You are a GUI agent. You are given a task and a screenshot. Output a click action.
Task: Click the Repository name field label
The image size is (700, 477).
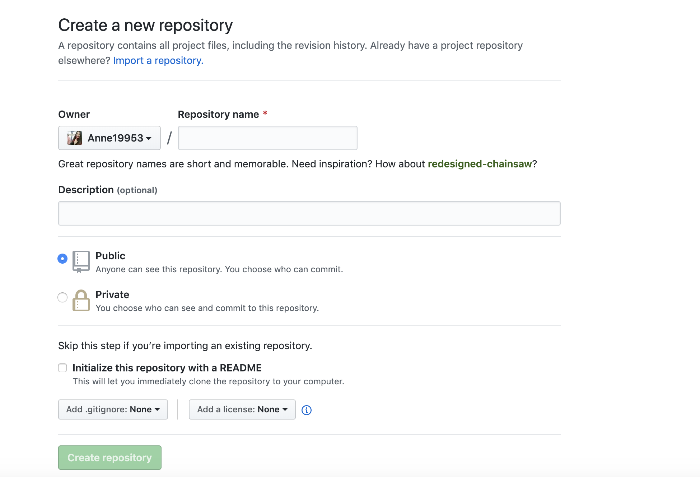point(218,114)
